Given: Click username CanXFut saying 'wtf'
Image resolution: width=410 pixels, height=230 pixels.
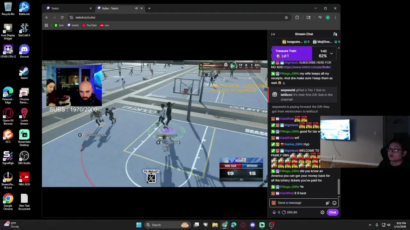Looking at the screenshot, I should point(286,138).
